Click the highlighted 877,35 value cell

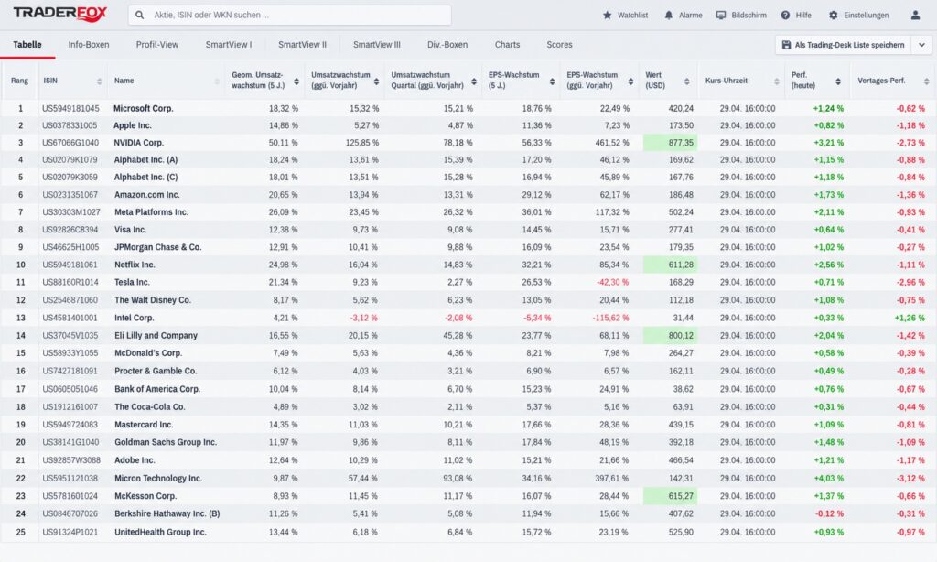click(670, 143)
